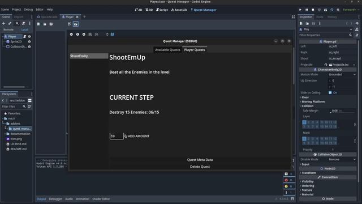Image resolution: width=362 pixels, height=204 pixels.
Task: Open script attached to Player node
Action: (25, 36)
